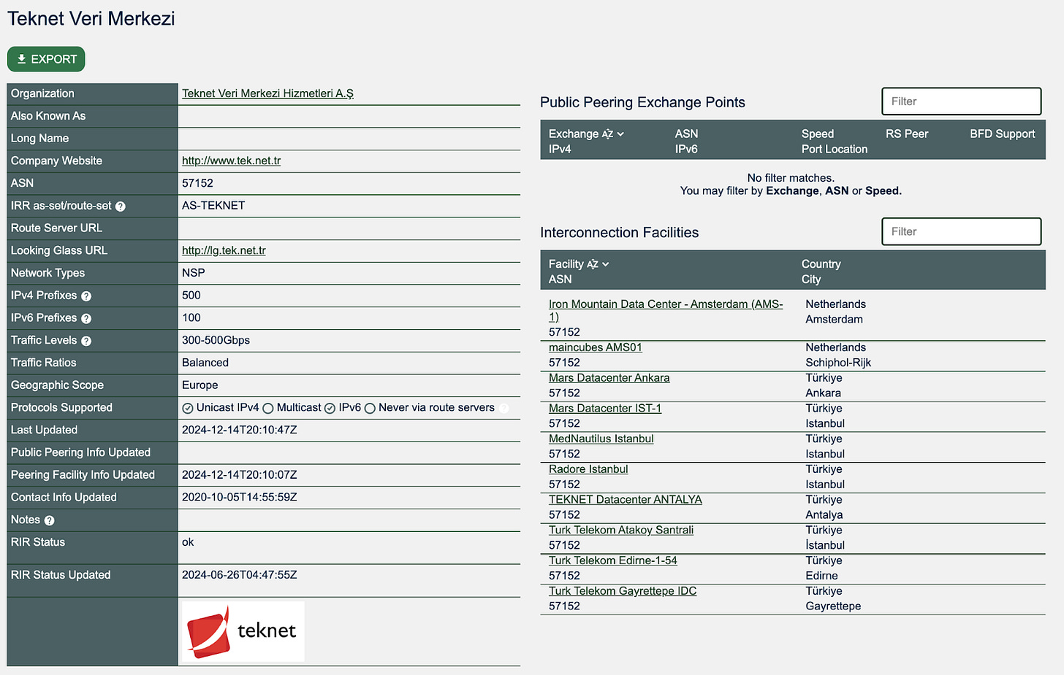This screenshot has width=1064, height=675.
Task: Select the IPv4 Prefixes value 500
Action: point(191,296)
